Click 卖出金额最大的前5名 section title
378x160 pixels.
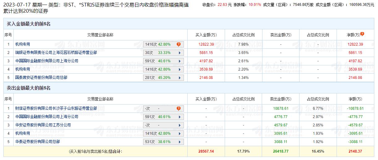(28, 88)
